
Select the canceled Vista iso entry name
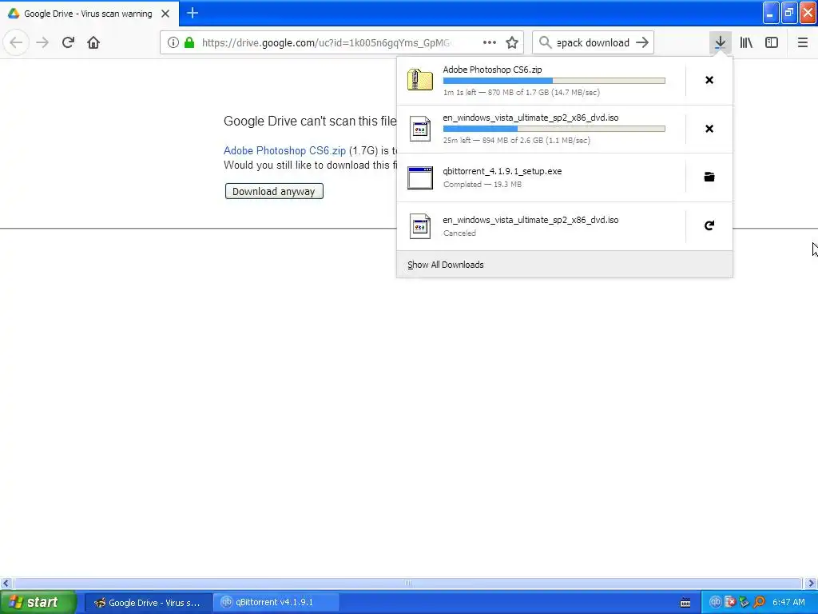(530, 220)
